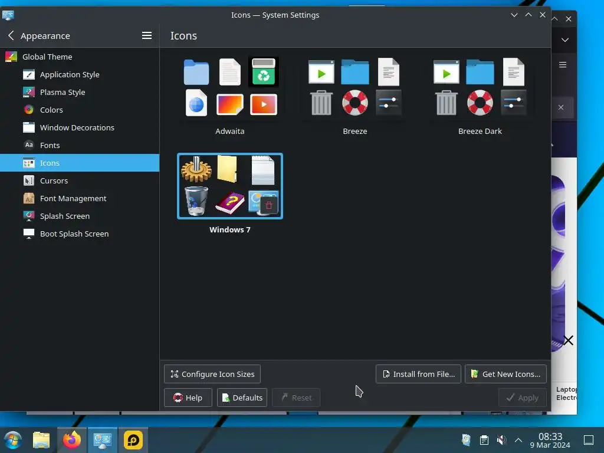Choose the Adwaita icon theme preview
Screen dimensions: 604x453
[x=230, y=87]
